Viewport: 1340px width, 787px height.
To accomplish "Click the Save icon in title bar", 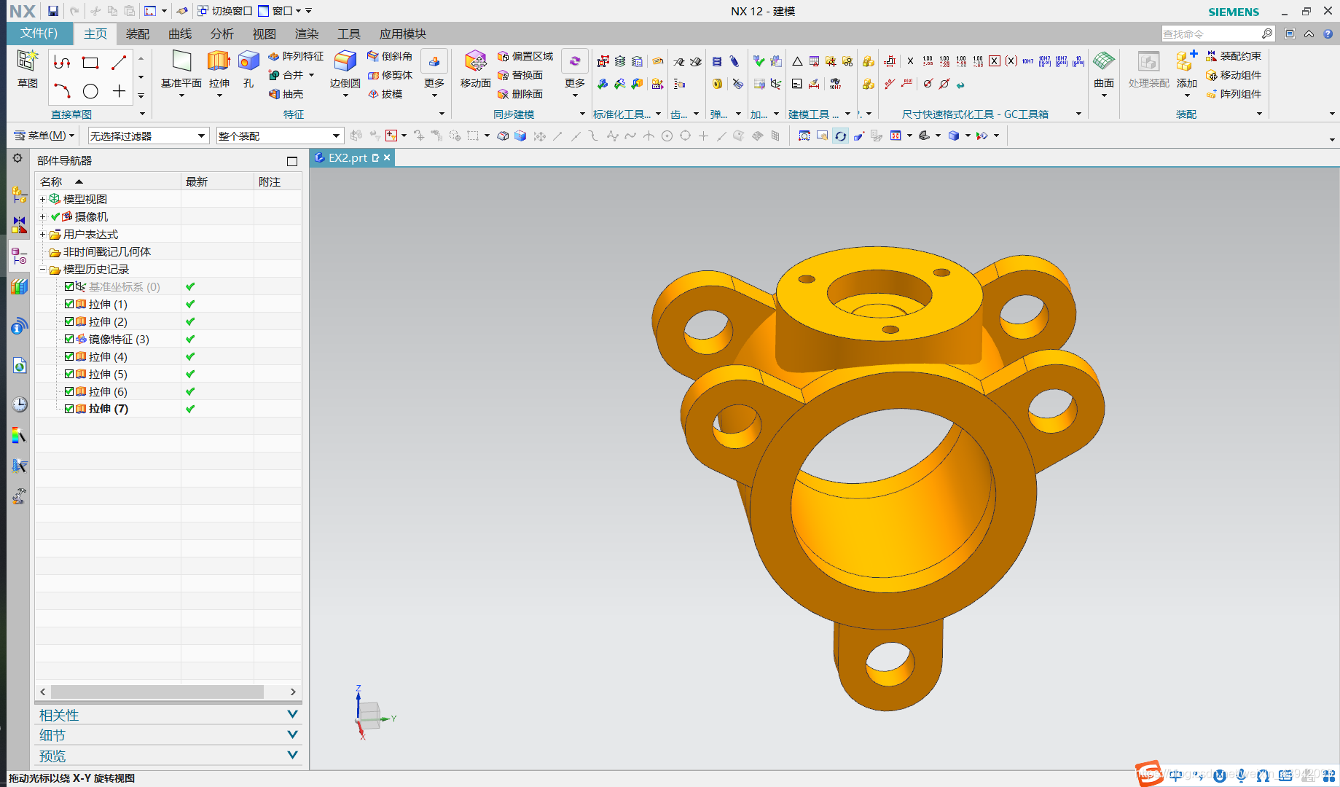I will coord(53,11).
